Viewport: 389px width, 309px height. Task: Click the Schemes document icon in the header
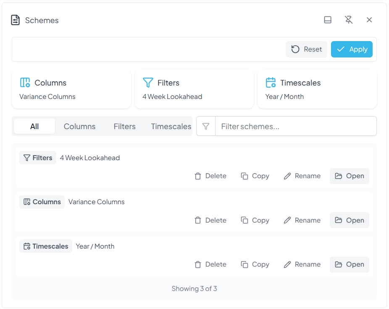[16, 20]
